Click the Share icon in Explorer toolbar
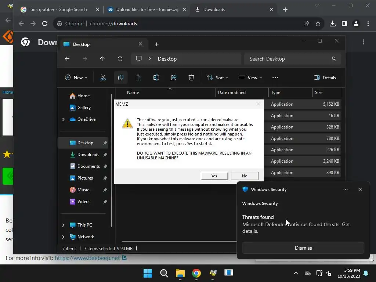The image size is (376, 282). 174,77
